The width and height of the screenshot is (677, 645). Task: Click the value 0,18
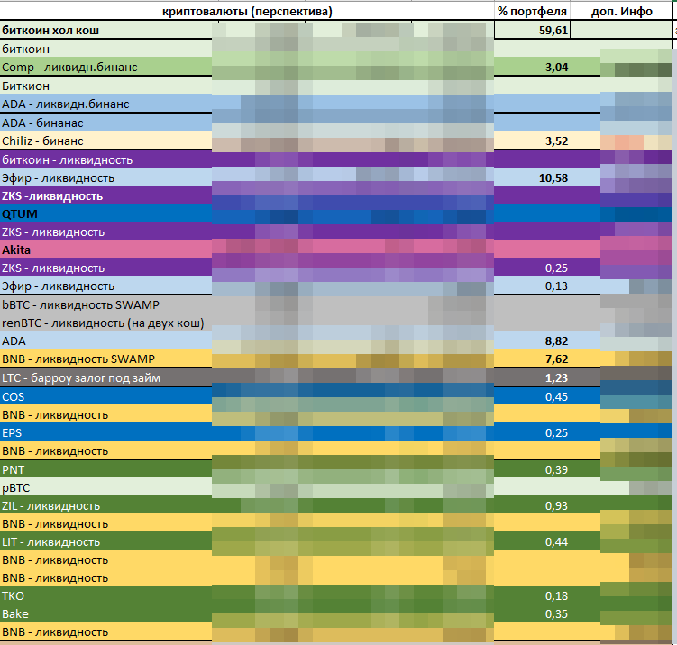click(556, 595)
